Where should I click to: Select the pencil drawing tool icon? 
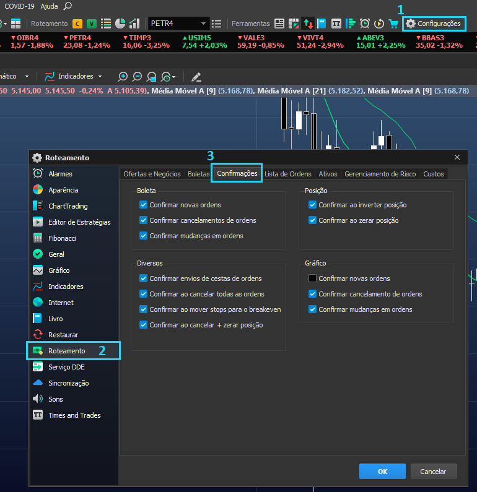coord(196,77)
